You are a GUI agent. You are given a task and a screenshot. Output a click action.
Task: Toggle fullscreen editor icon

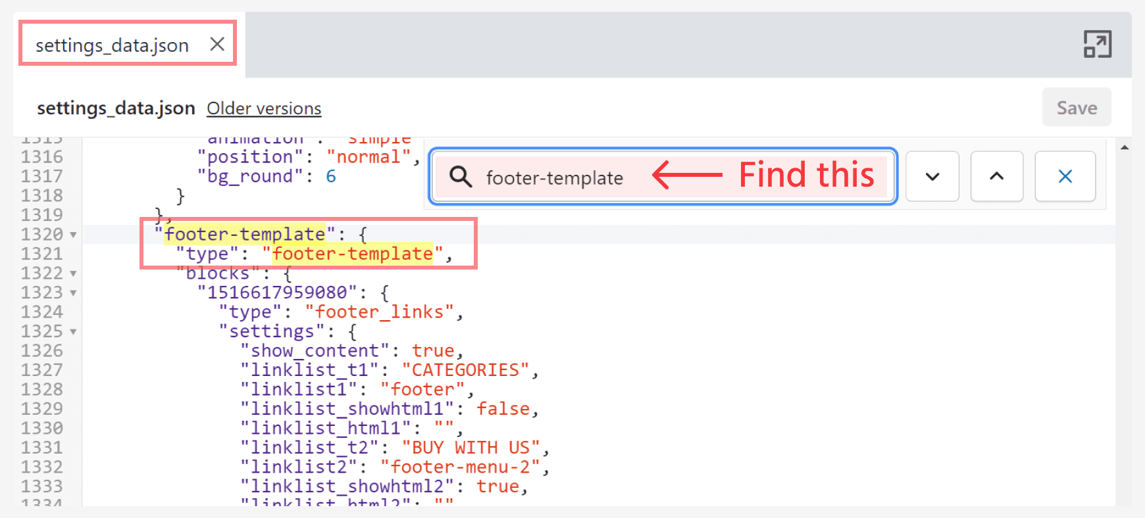pyautogui.click(x=1097, y=44)
